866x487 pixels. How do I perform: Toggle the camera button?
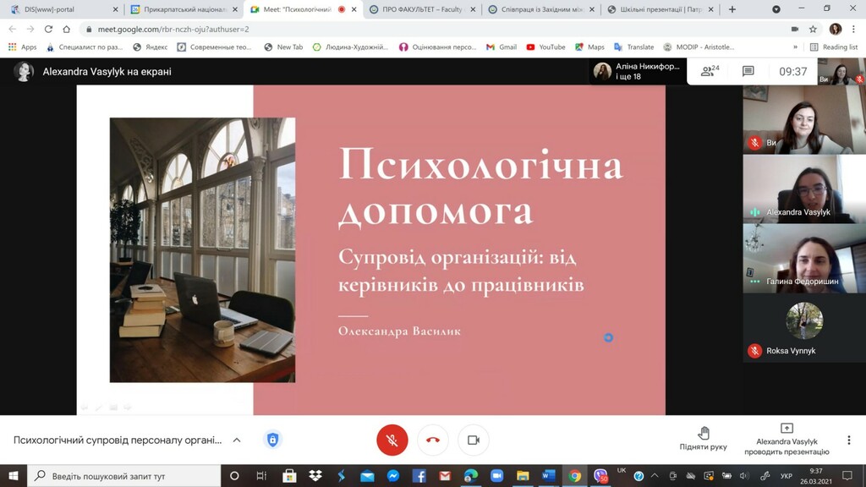click(474, 440)
